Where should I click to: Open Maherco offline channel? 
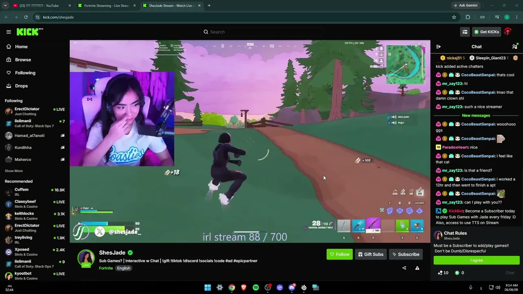(34, 159)
